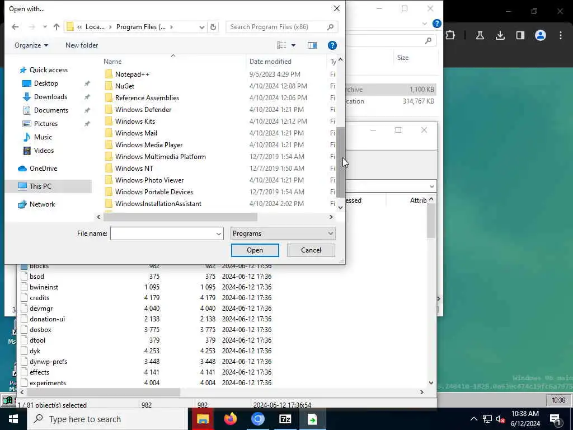Go back using the Open with dialog's back arrow

coord(15,27)
